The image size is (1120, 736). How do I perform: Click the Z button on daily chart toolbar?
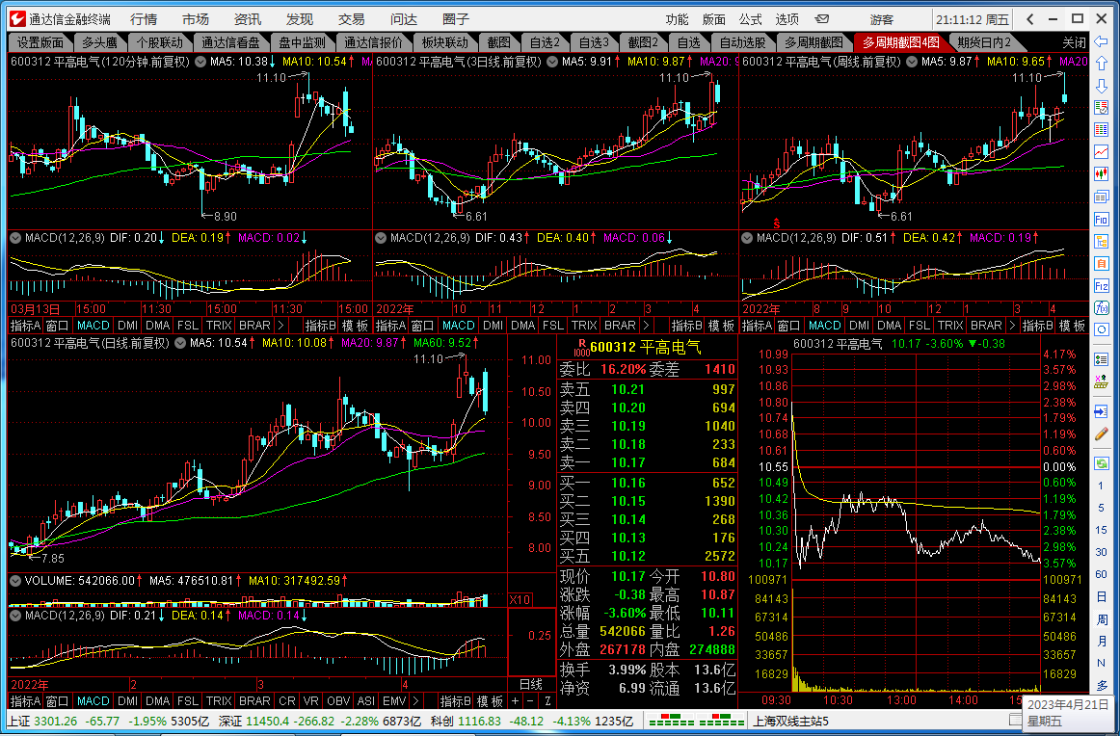[547, 701]
